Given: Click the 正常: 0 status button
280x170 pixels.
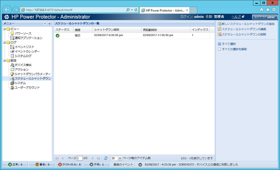Looking at the screenshot, I should [15, 164].
